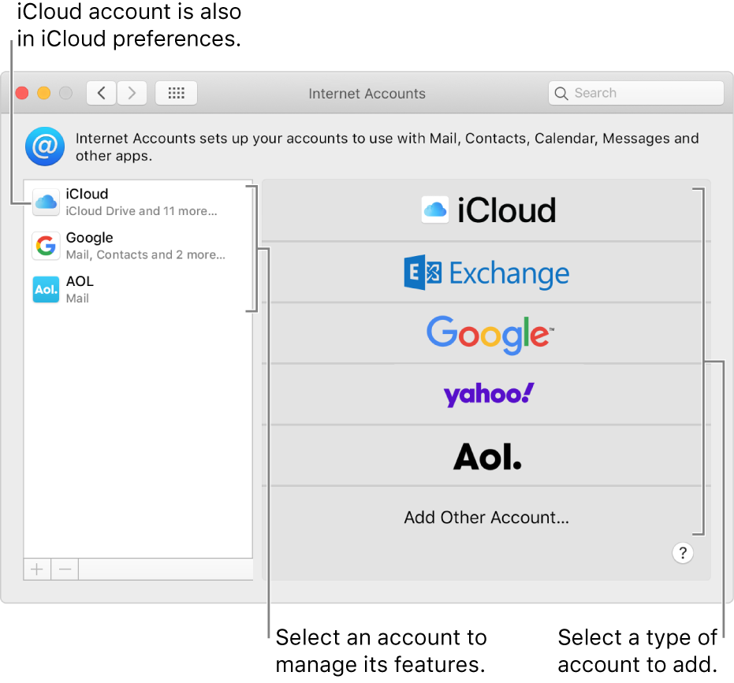Click the 'iCloud Drive and 11 more...' subtitle
734x683 pixels.
click(x=141, y=211)
